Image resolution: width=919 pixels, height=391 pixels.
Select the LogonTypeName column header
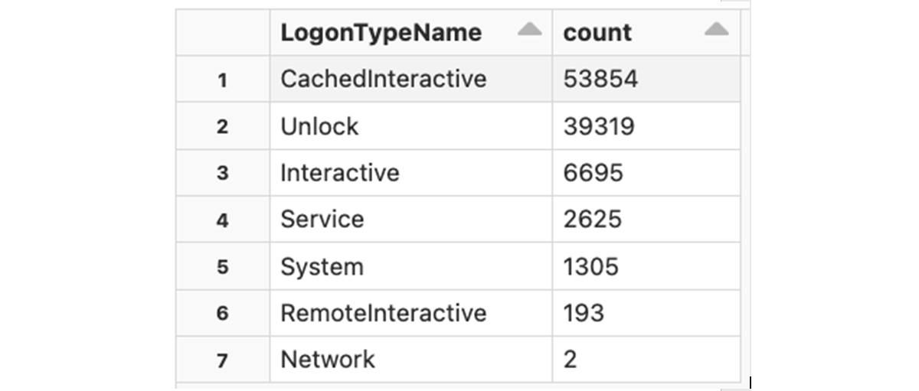pos(381,33)
